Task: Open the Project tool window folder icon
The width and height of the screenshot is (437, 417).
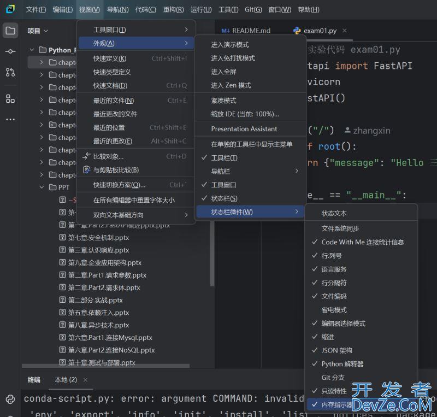Action: click(x=10, y=31)
